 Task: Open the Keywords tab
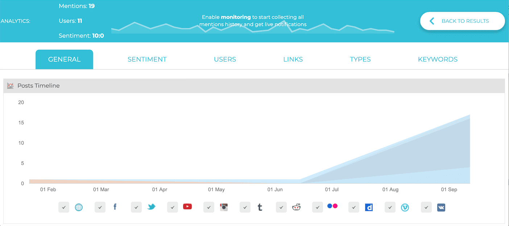pyautogui.click(x=438, y=59)
